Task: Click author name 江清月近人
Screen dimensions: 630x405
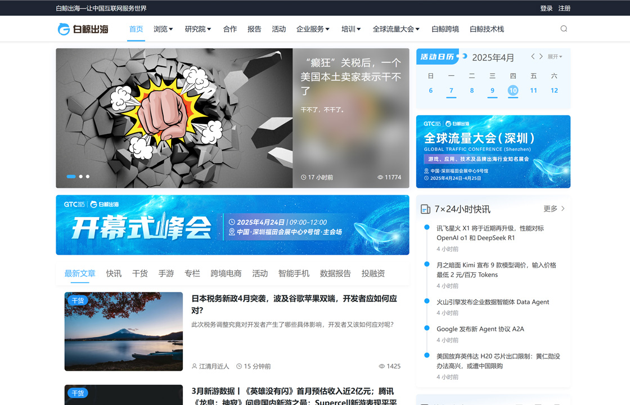Action: [x=214, y=366]
